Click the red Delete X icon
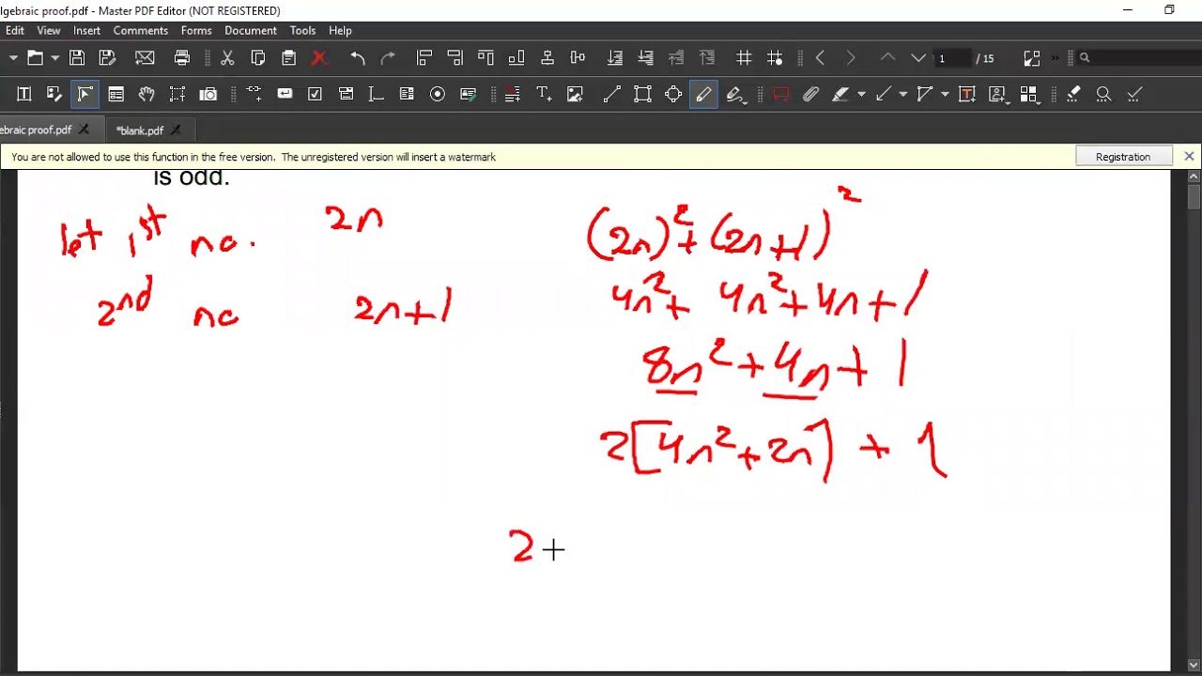This screenshot has height=676, width=1202. point(319,58)
